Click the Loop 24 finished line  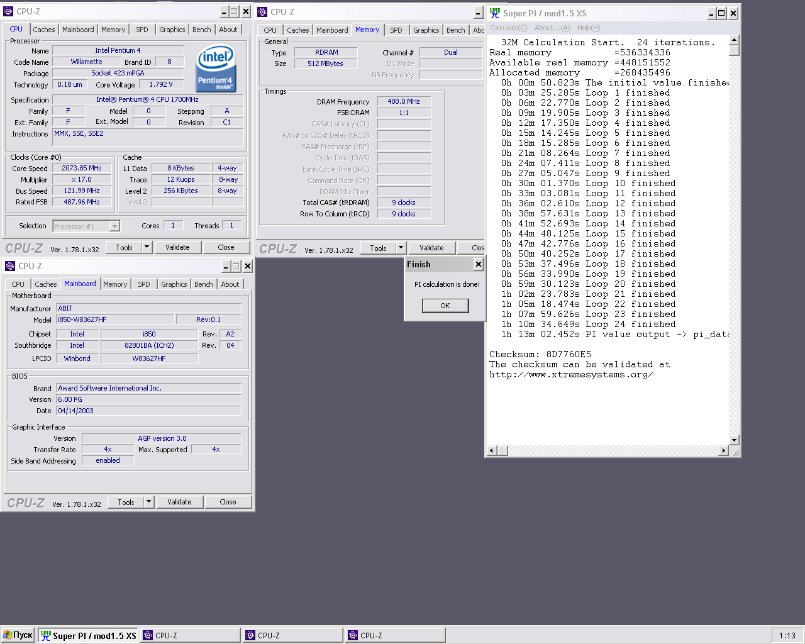(588, 324)
